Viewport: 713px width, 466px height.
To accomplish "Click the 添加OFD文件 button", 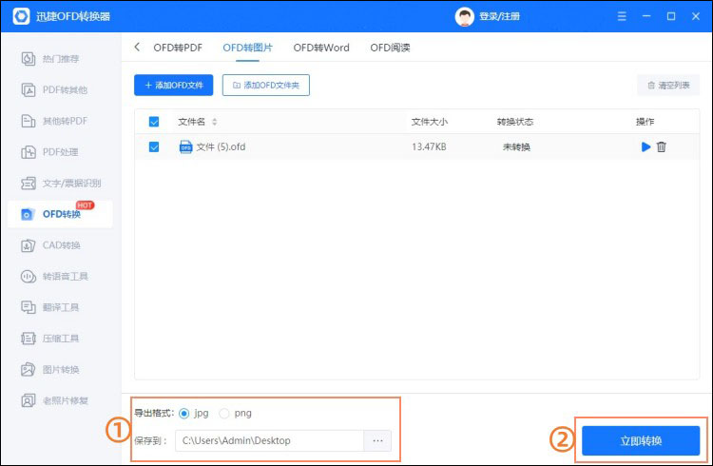I will point(173,85).
